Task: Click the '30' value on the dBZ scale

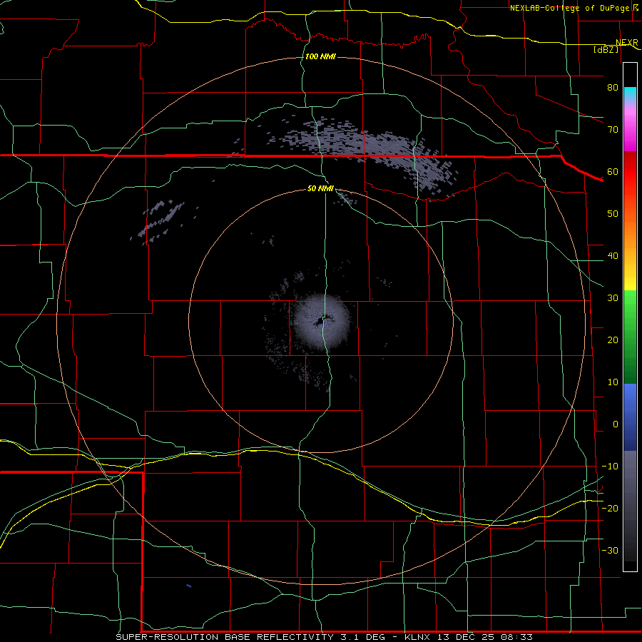Action: 613,298
